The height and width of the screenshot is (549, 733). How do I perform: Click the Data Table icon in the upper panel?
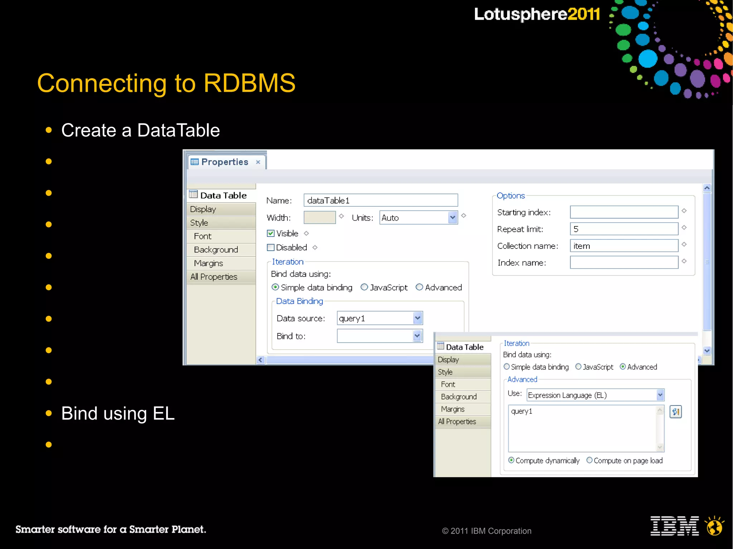193,194
